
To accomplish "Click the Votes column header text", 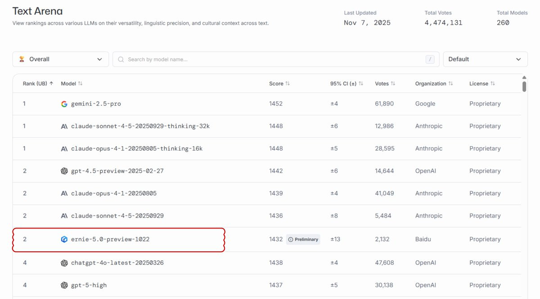I will pos(382,84).
